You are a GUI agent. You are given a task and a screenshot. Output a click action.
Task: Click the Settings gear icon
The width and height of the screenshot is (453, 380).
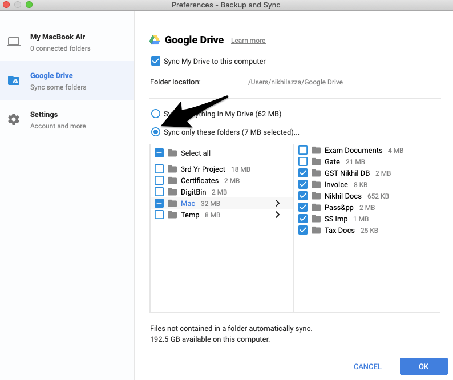coord(14,119)
